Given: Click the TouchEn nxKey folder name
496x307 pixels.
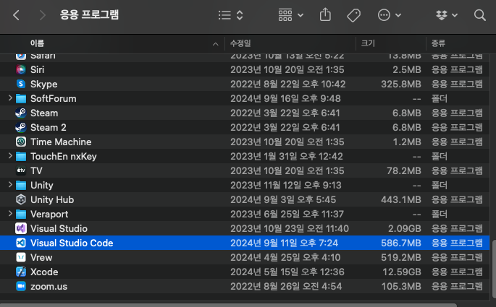Looking at the screenshot, I should (64, 157).
